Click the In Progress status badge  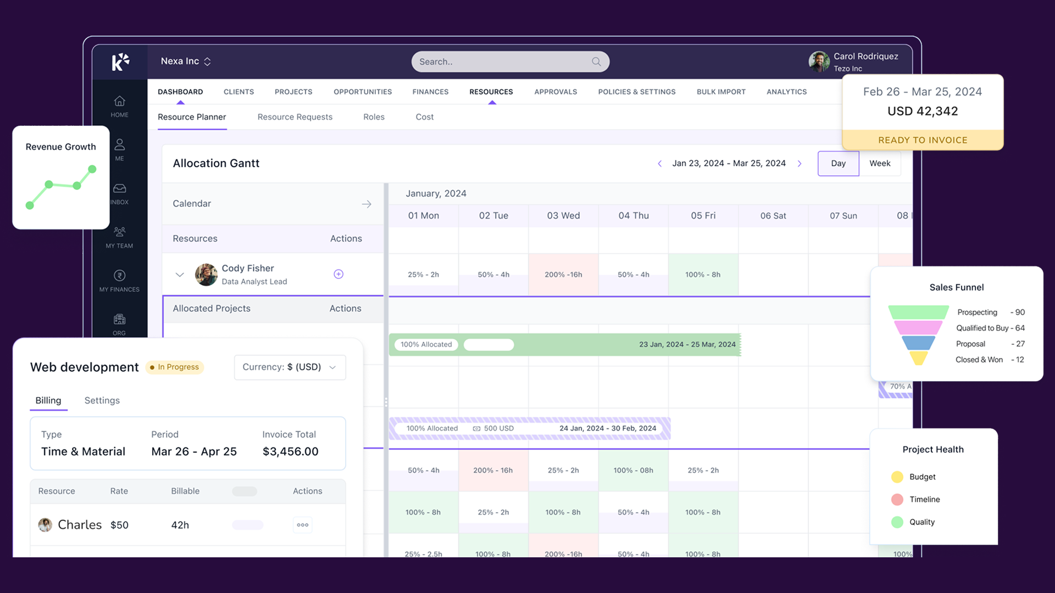175,367
